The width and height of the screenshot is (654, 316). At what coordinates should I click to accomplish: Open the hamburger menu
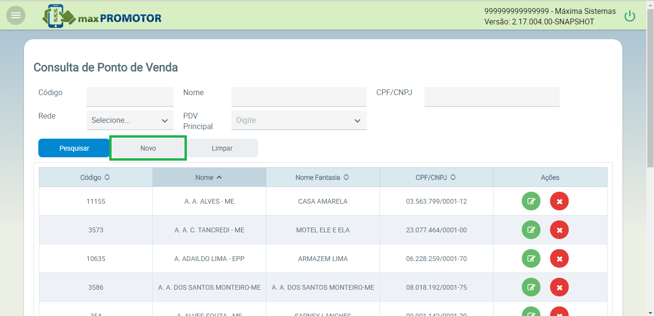point(16,15)
